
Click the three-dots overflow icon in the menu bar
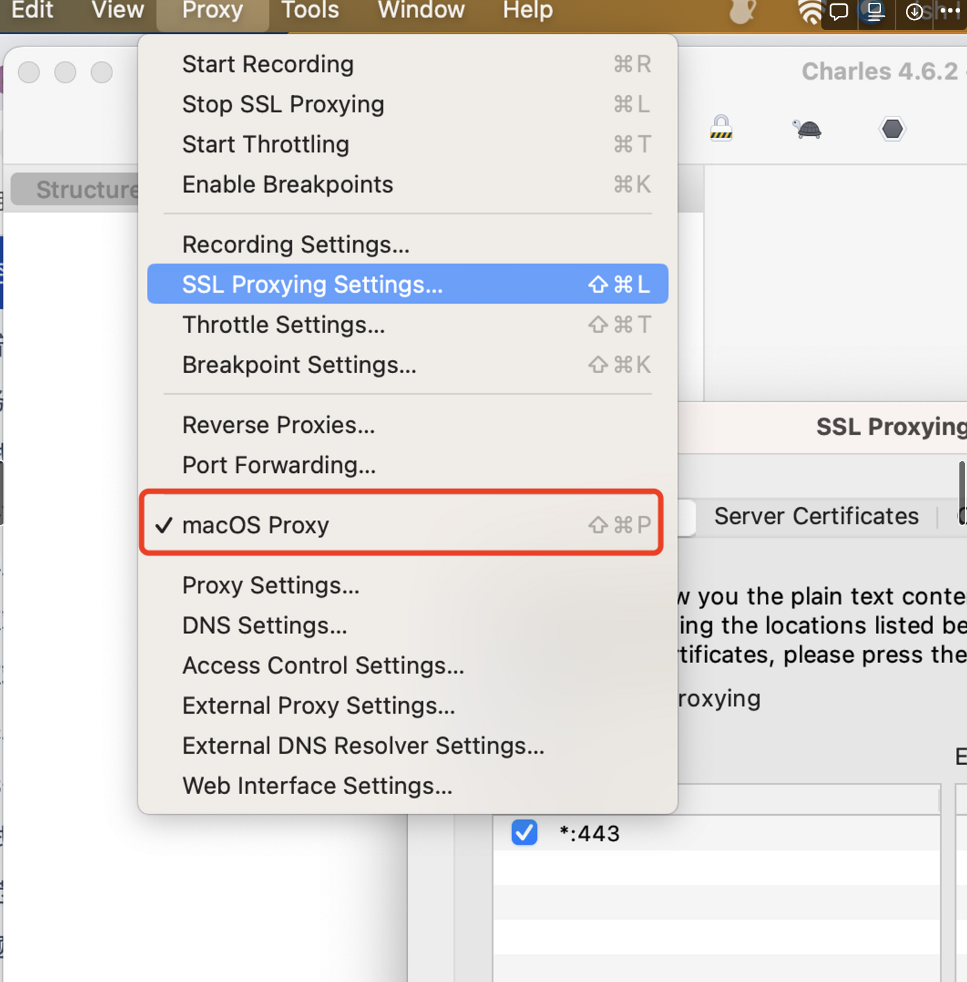tap(950, 12)
